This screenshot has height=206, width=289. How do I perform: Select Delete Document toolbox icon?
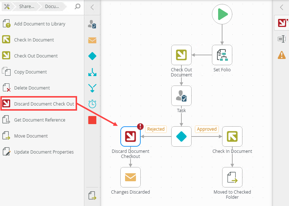click(x=7, y=87)
